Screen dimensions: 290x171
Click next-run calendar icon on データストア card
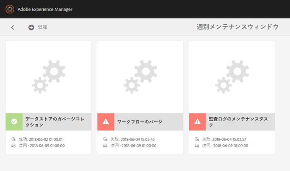coord(14,146)
